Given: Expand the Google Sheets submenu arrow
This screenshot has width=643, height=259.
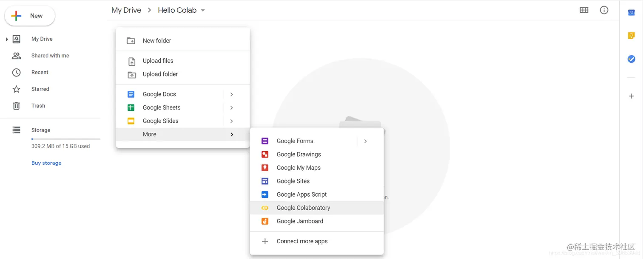Looking at the screenshot, I should [231, 108].
